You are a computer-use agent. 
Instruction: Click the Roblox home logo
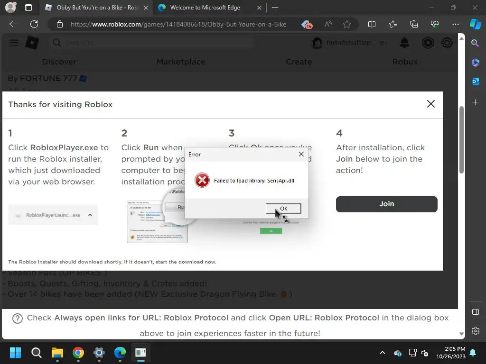pyautogui.click(x=32, y=43)
